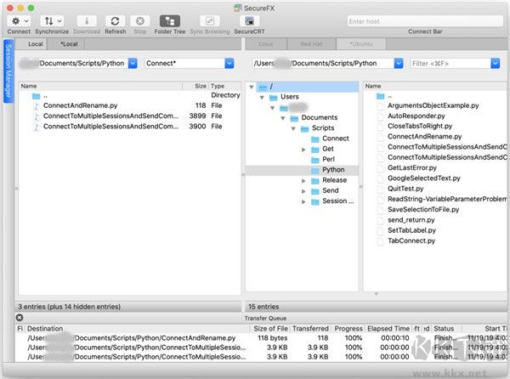Expand the Get folder in tree
The height and width of the screenshot is (379, 510).
303,149
